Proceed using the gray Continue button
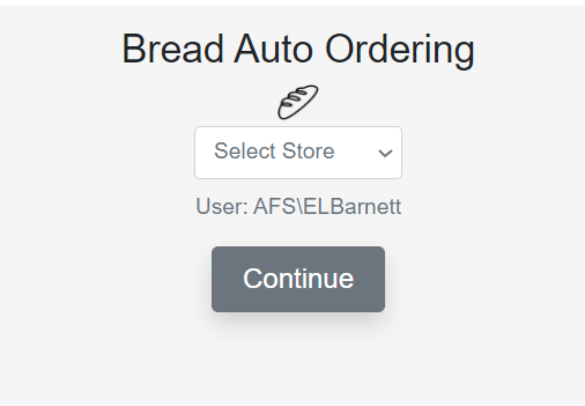Screen dimensions: 585x406 click(298, 279)
